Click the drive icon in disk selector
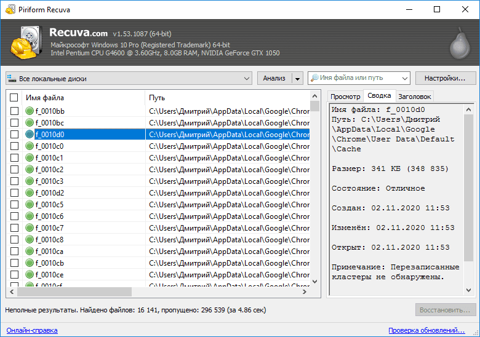 12,78
